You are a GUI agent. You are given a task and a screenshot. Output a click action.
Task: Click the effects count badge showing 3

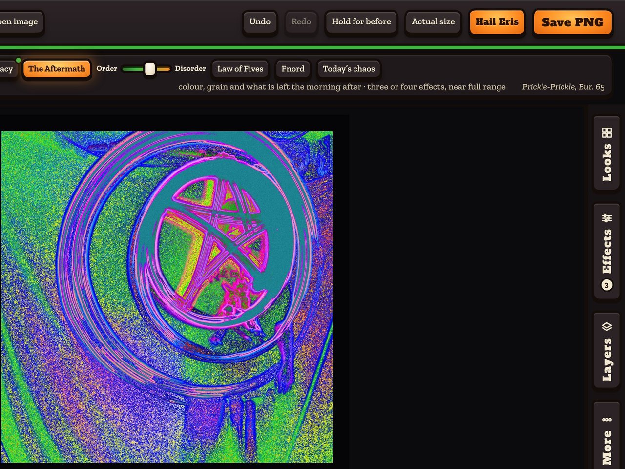(x=607, y=285)
